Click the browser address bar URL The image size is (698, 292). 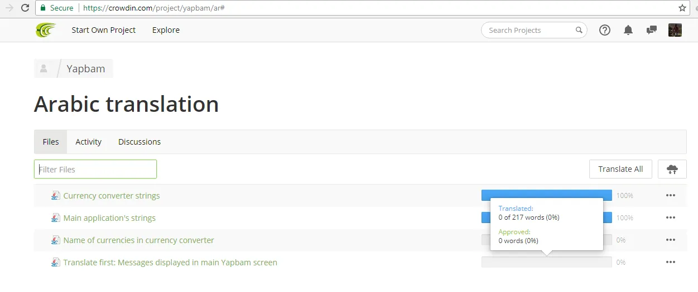[154, 8]
